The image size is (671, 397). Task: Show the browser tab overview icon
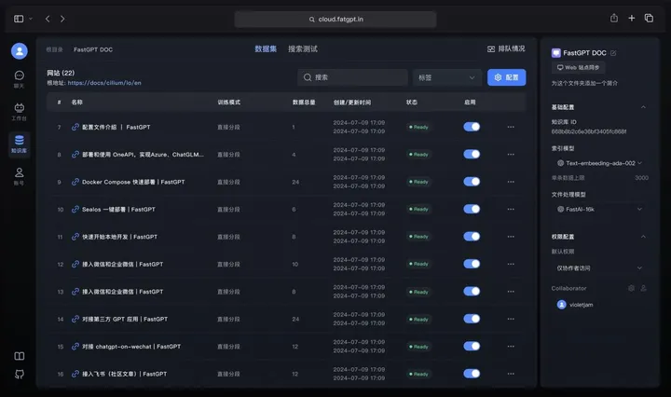click(650, 18)
